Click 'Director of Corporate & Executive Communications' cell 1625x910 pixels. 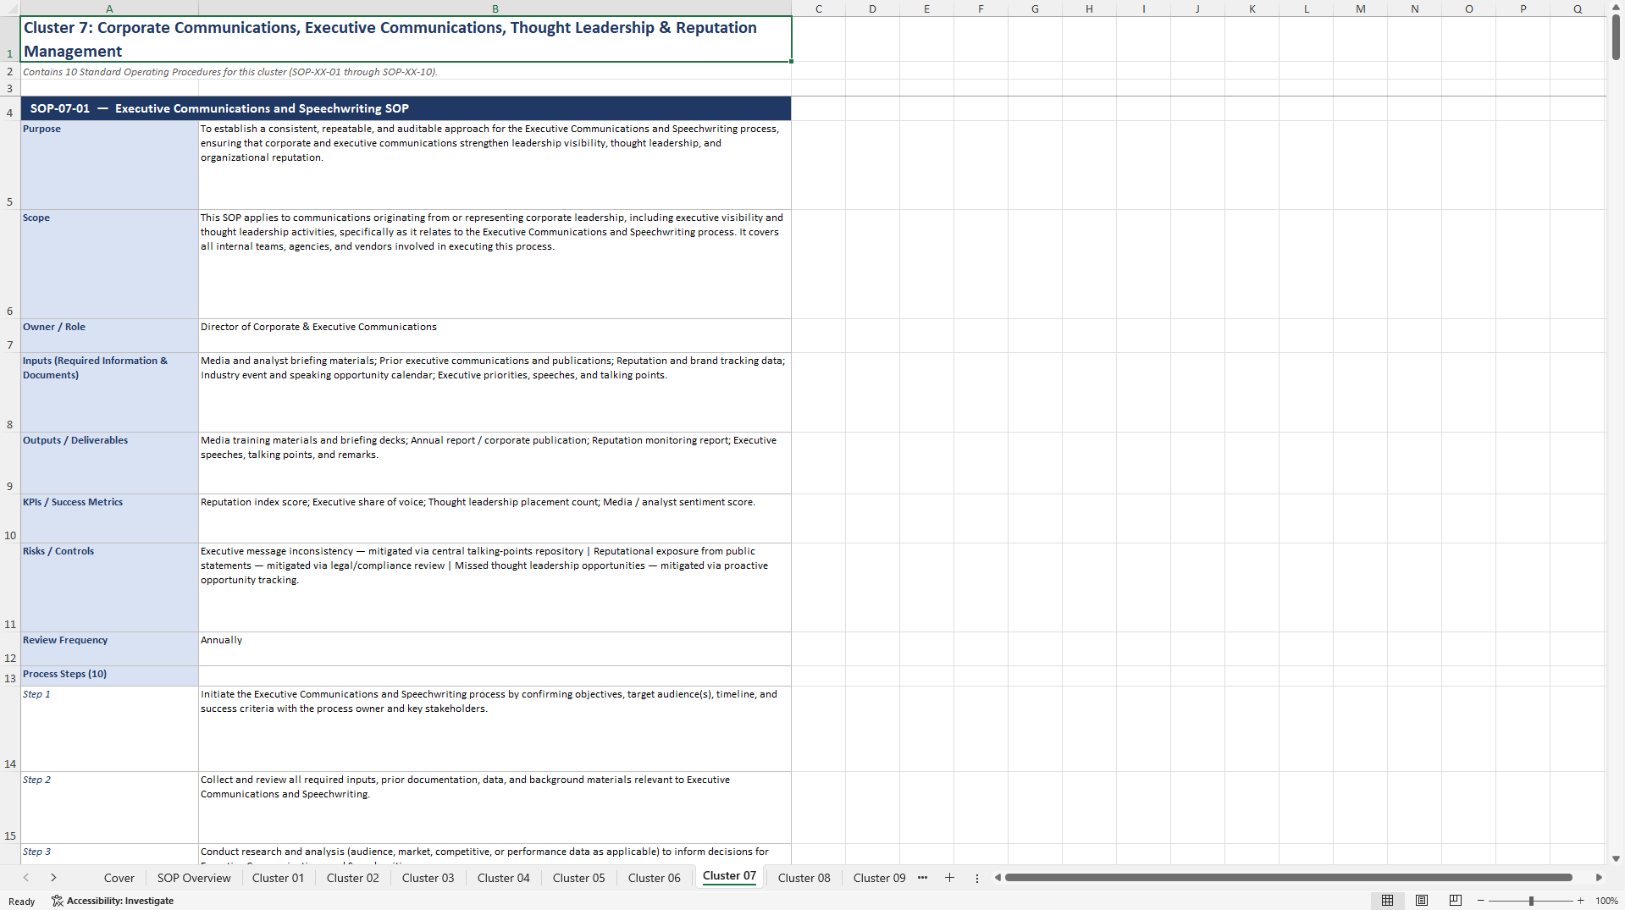495,335
